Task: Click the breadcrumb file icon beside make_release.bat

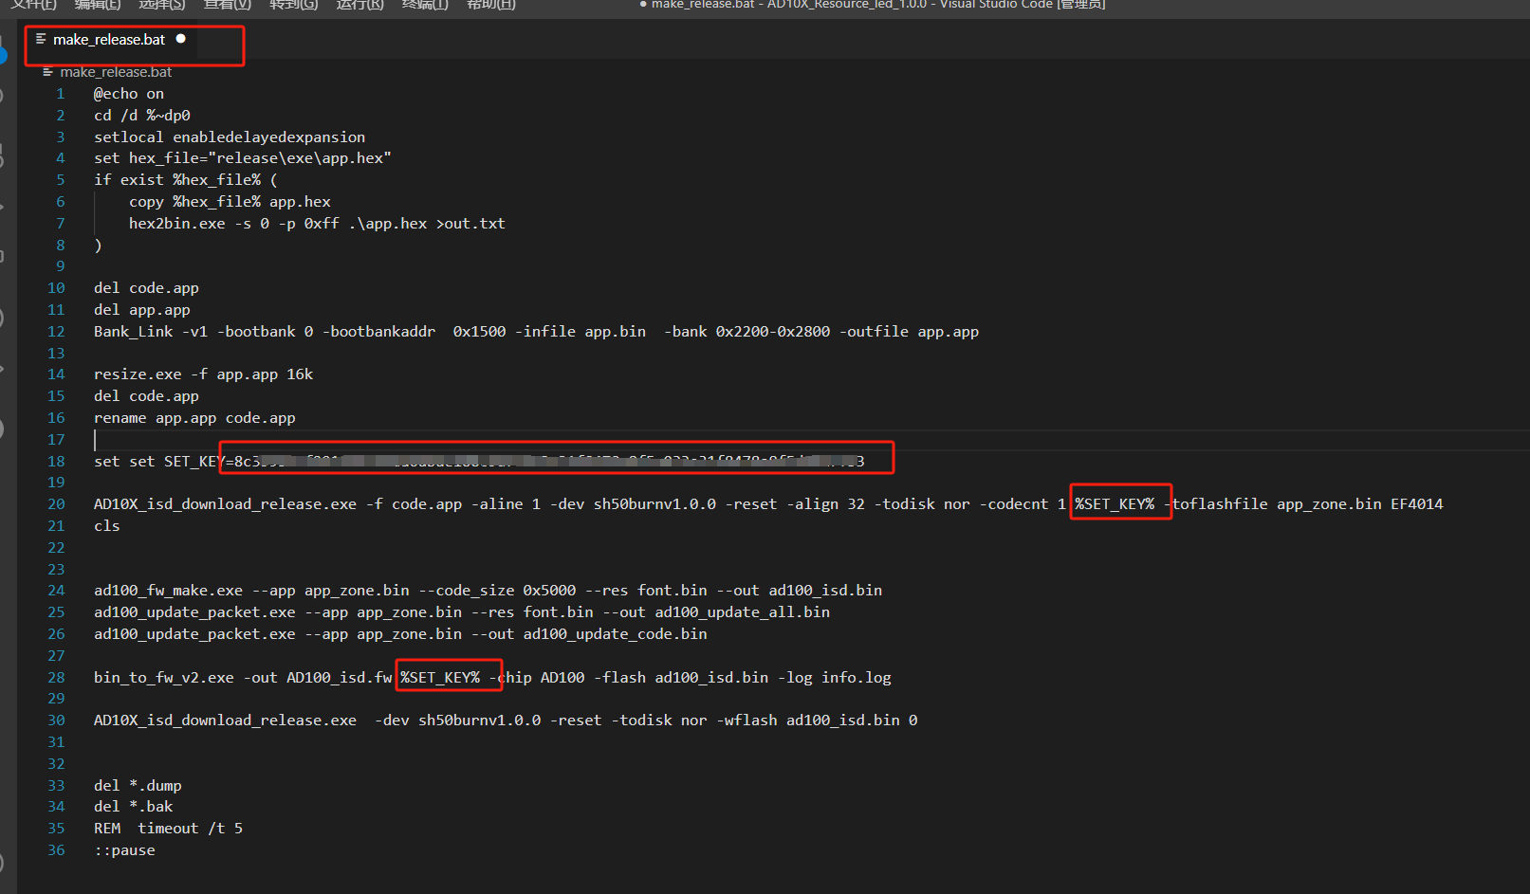Action: point(47,72)
